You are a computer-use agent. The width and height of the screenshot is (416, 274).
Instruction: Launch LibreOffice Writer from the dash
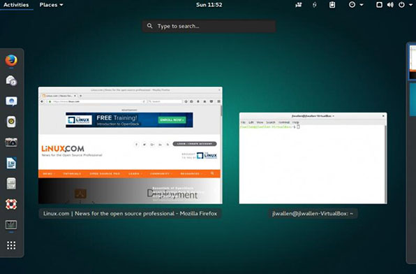pos(11,163)
